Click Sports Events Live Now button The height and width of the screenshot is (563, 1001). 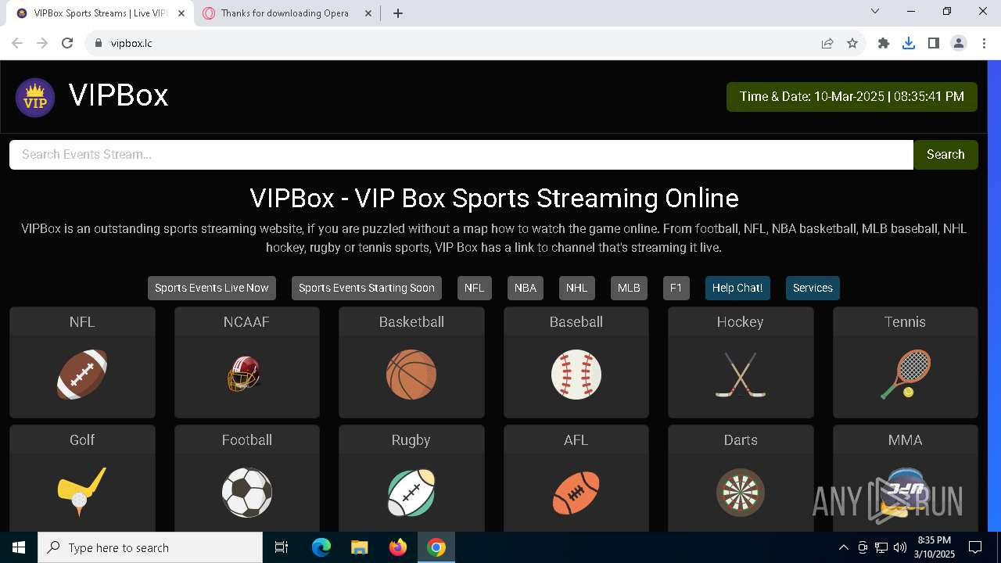pyautogui.click(x=212, y=288)
